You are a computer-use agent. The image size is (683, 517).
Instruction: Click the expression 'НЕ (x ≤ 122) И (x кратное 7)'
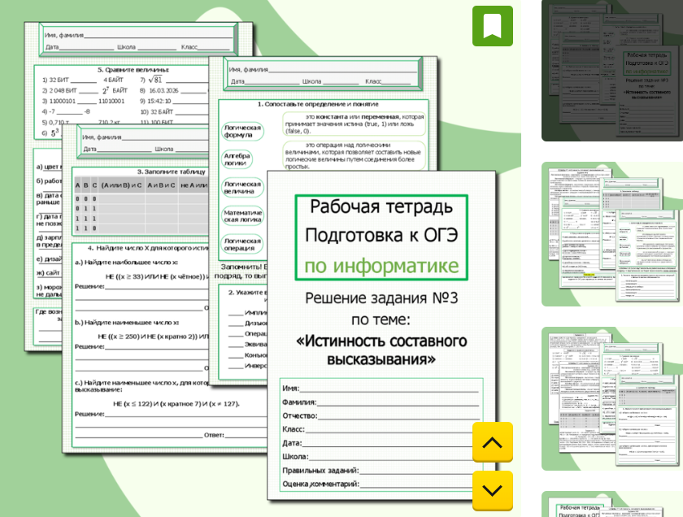(x=157, y=404)
